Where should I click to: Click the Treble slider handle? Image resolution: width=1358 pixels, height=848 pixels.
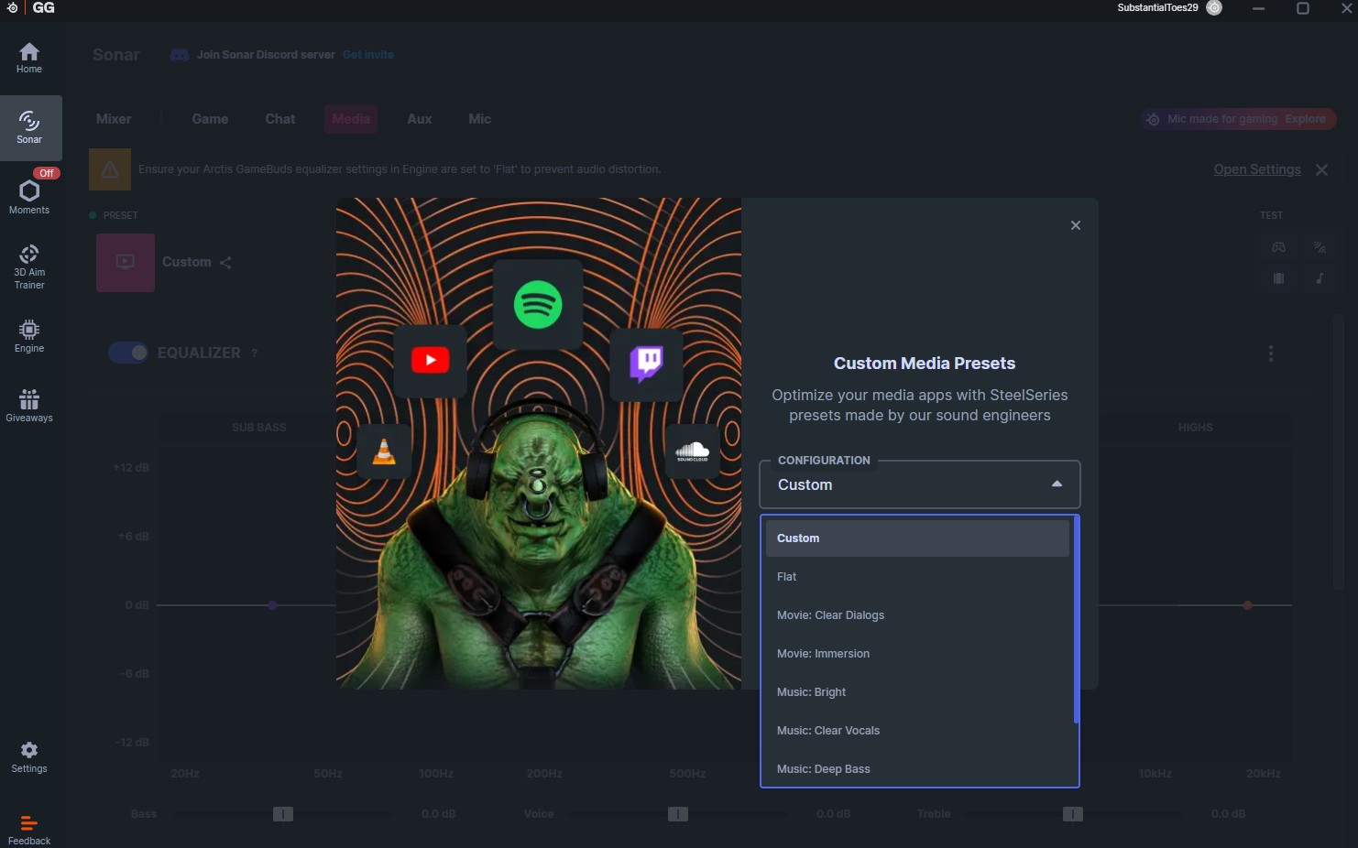click(x=1073, y=814)
